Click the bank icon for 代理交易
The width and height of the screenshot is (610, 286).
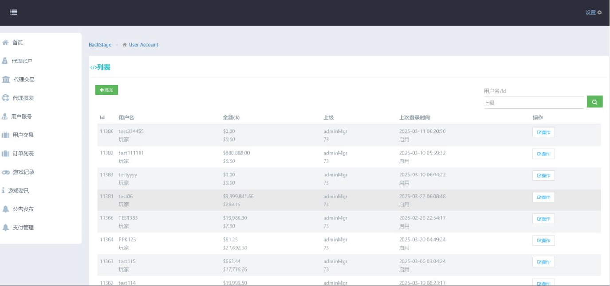point(6,80)
